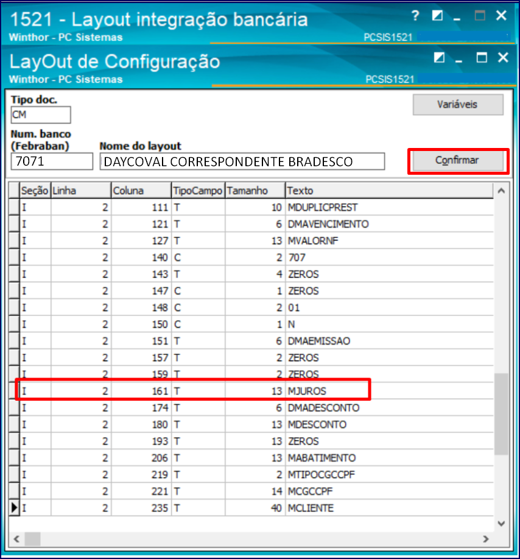Click the Tamanho column header
520x559 pixels.
click(x=255, y=191)
